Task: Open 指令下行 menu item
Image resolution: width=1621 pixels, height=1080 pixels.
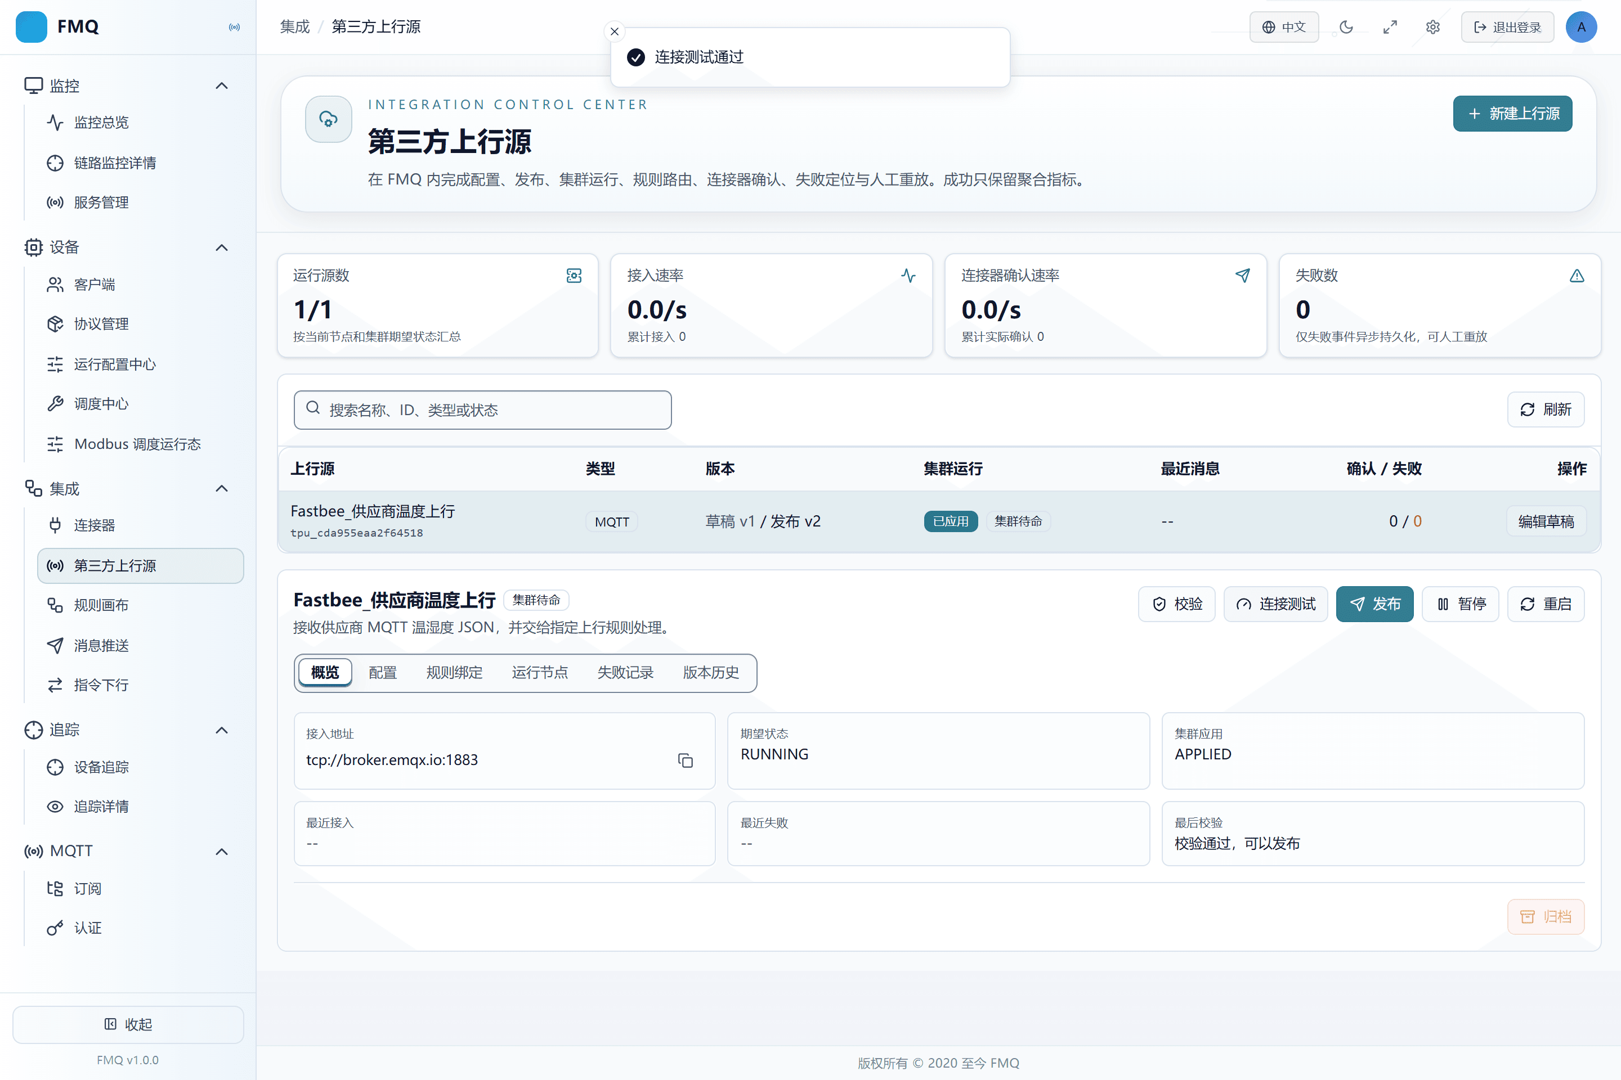Action: click(141, 685)
